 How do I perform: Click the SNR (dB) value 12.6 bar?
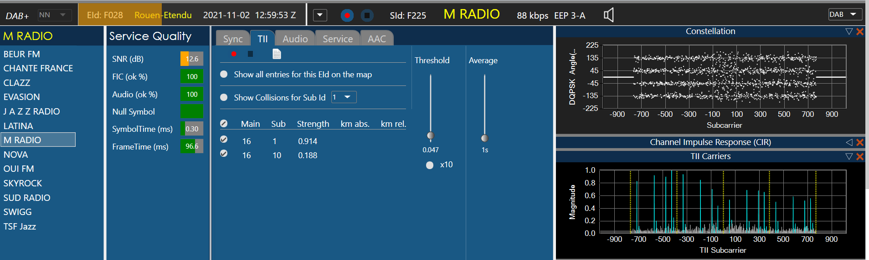[x=192, y=59]
